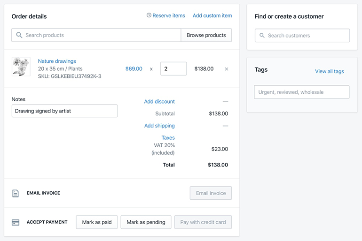Open the Taxes link

(168, 138)
